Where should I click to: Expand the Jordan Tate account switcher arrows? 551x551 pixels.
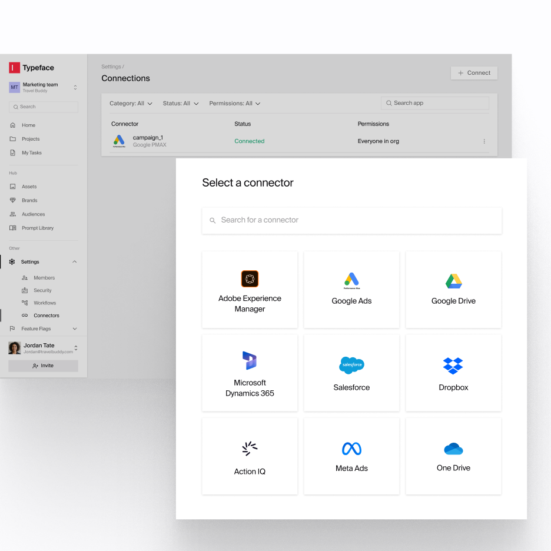point(75,348)
